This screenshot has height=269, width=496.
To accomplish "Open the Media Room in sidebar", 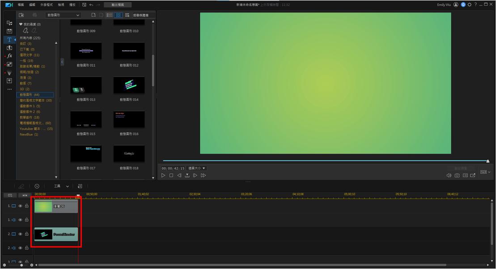I will point(9,23).
